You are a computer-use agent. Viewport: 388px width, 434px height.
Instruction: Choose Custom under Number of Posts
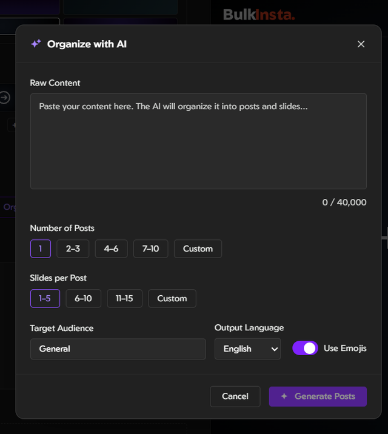click(198, 249)
